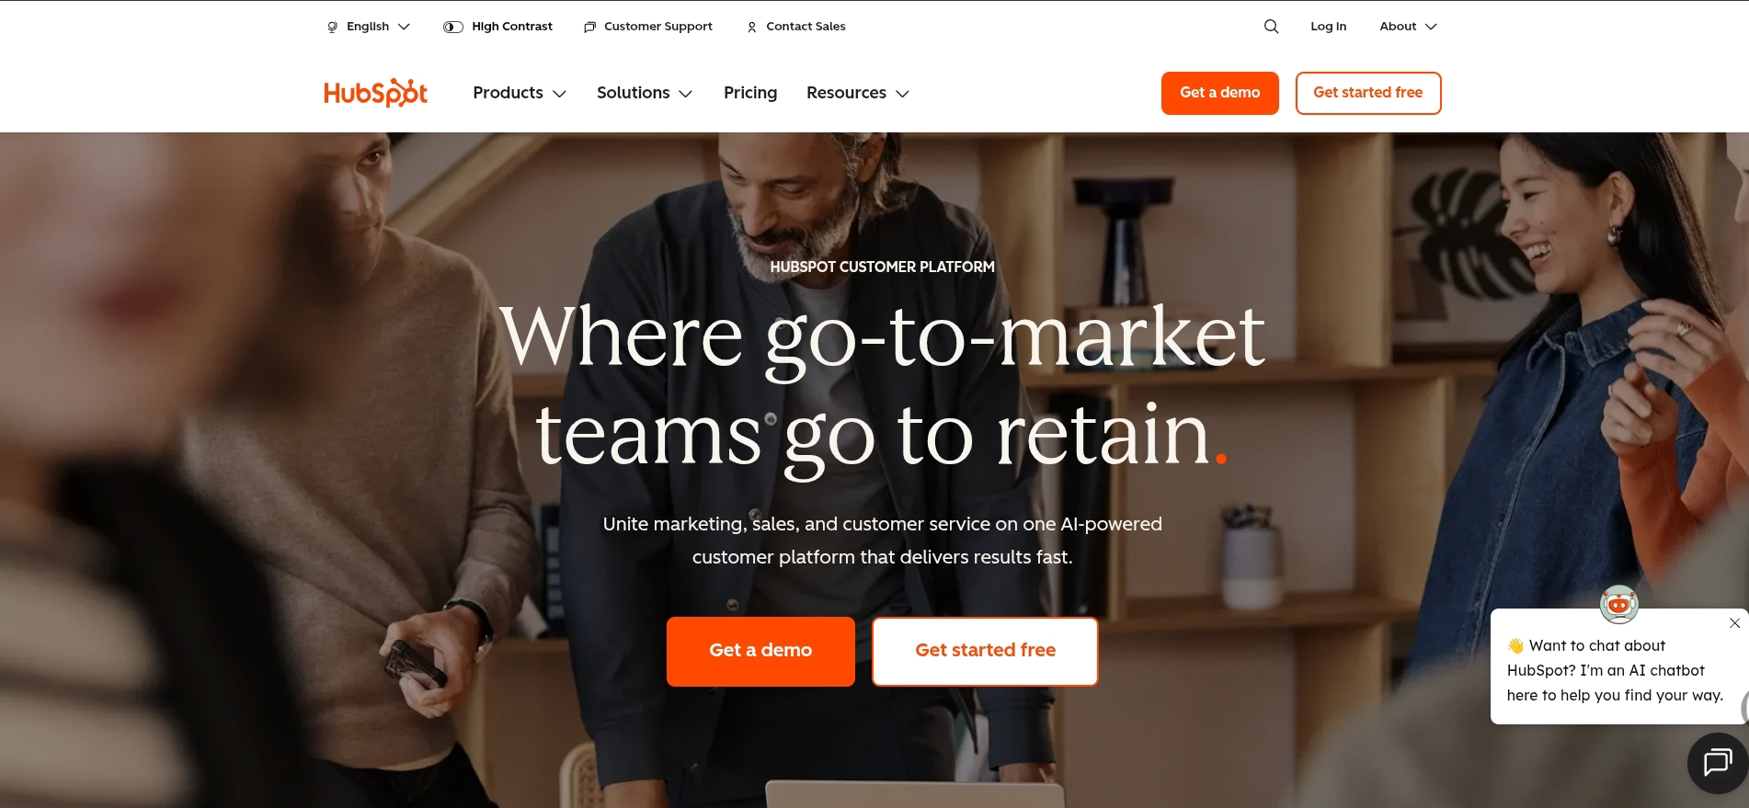Open the chat widget bubble icon

click(1717, 762)
